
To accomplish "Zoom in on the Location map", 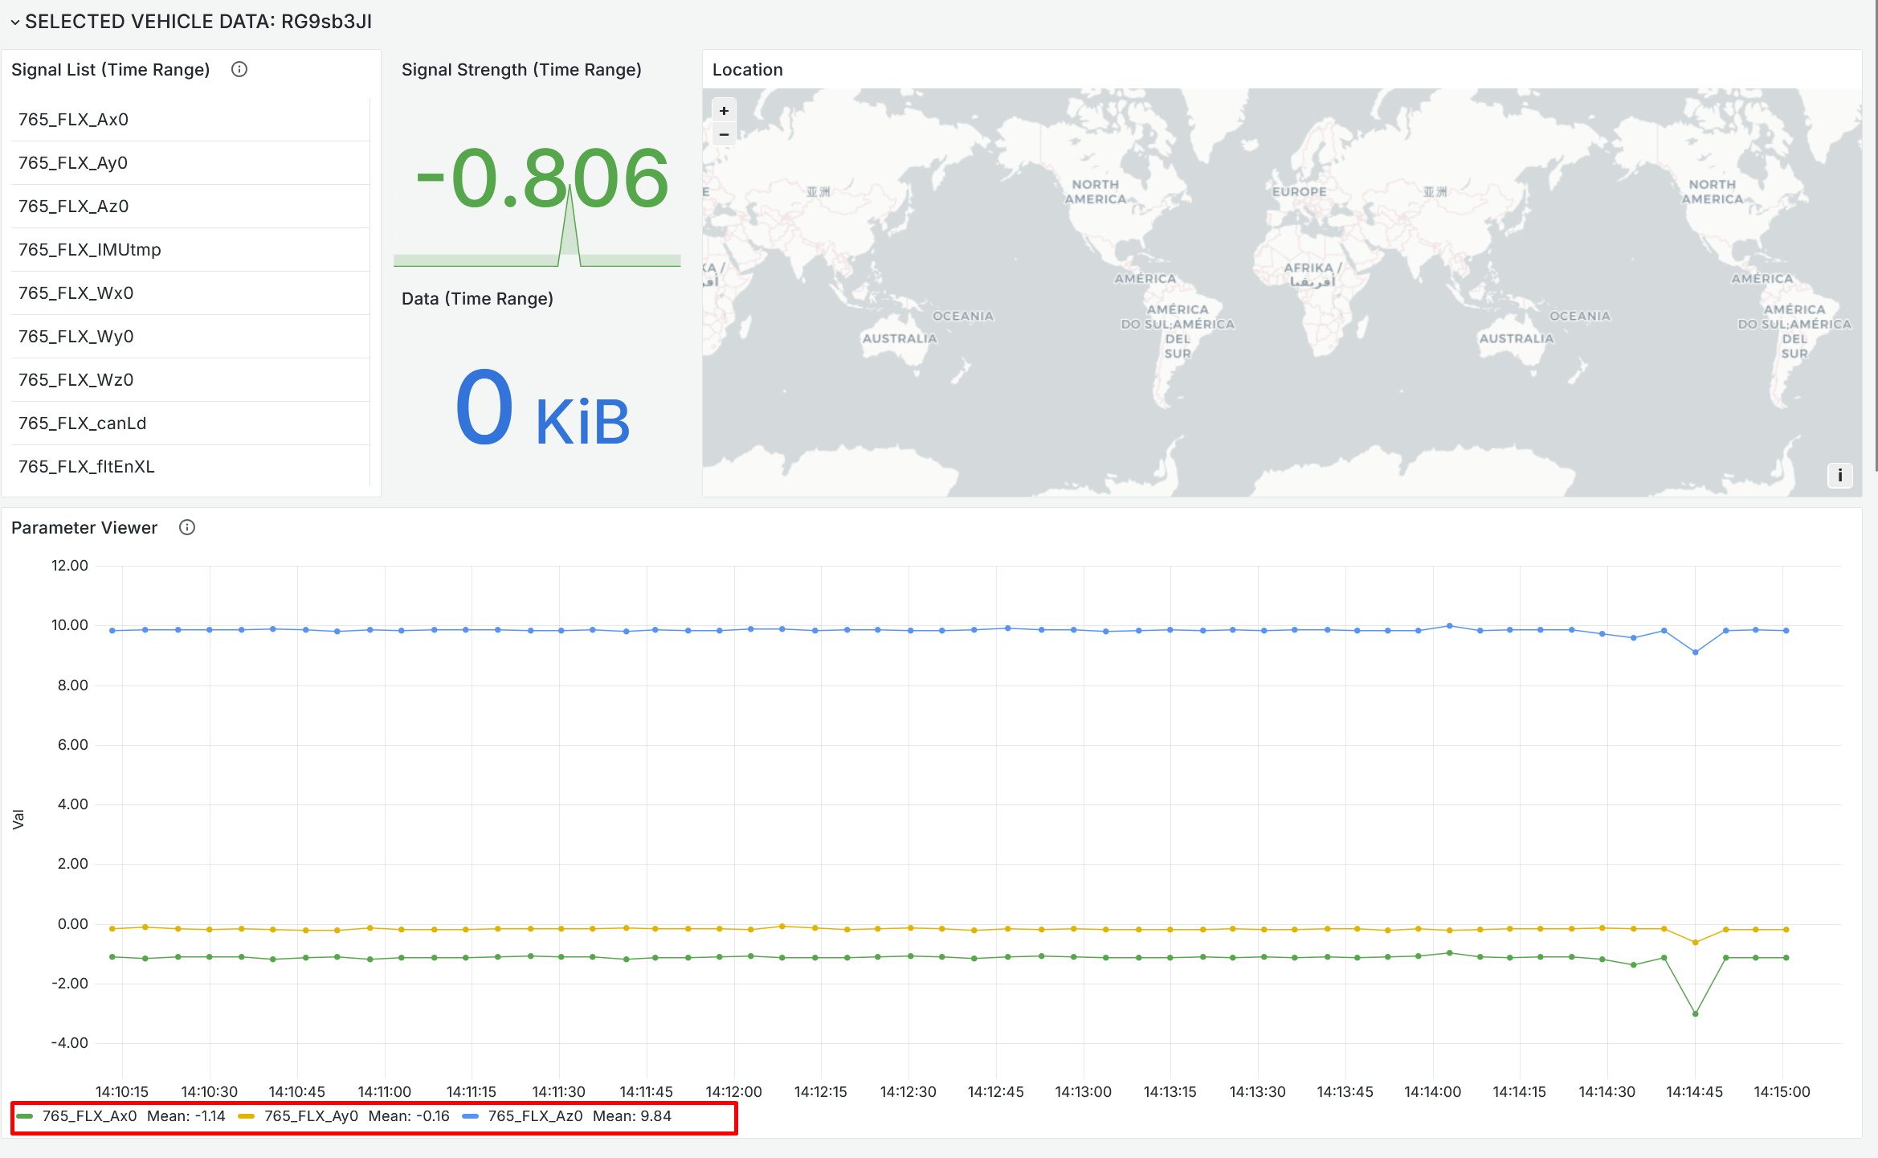I will coord(724,111).
